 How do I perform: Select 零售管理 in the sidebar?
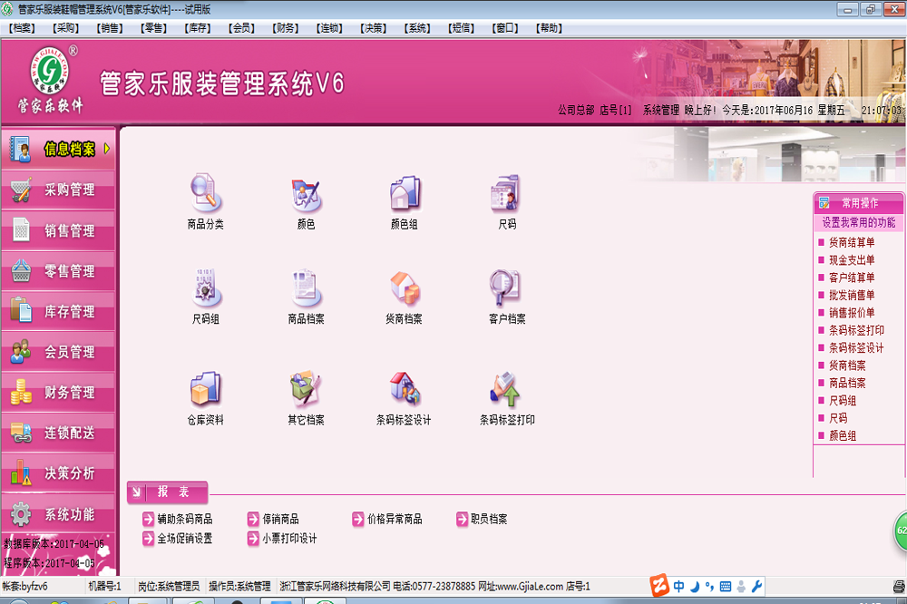[58, 271]
